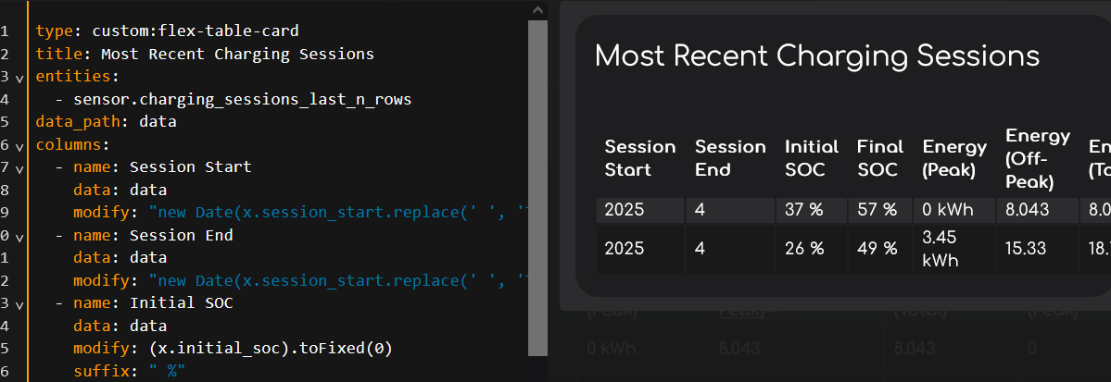Screen dimensions: 1111x382
Task: Place cursor on the title line in editor
Action: coord(205,54)
